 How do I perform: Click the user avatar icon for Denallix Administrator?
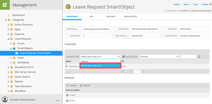coord(5,100)
